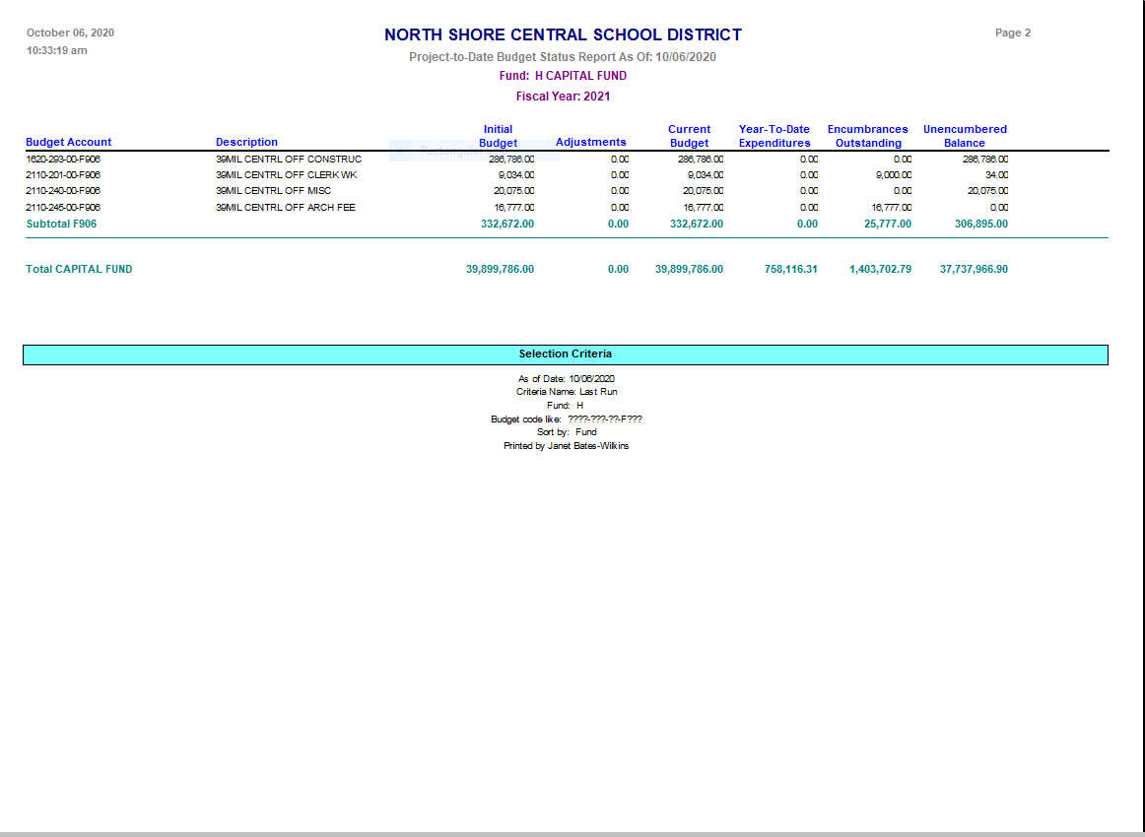Select ARCH FEE row Initial Budget value '16,777.00'

click(514, 207)
